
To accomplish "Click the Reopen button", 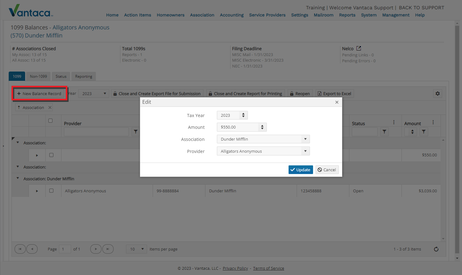I will point(300,94).
